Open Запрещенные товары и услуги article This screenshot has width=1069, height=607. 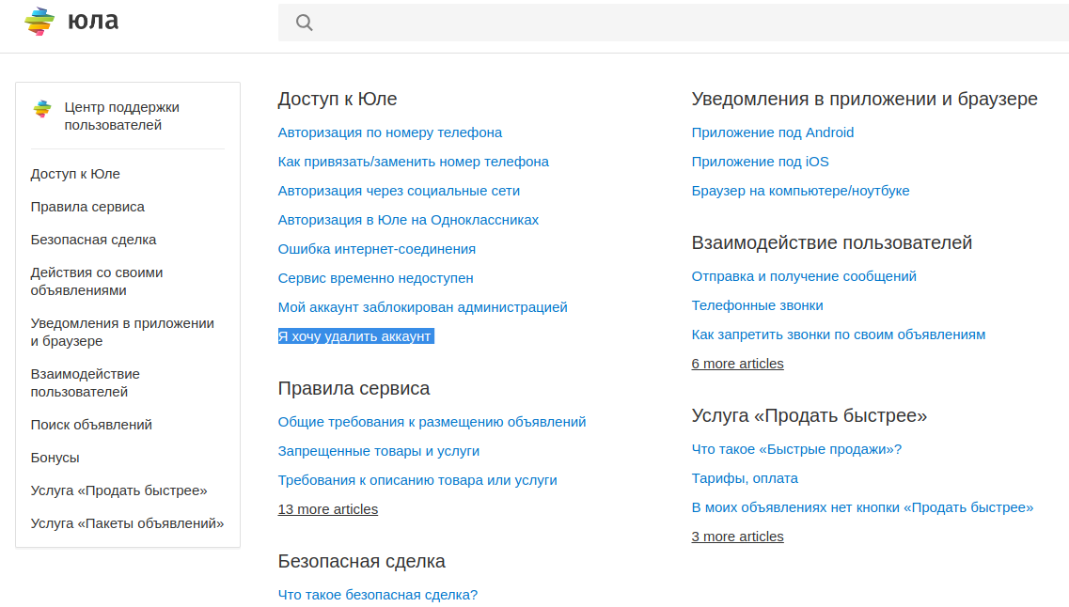[x=379, y=451]
